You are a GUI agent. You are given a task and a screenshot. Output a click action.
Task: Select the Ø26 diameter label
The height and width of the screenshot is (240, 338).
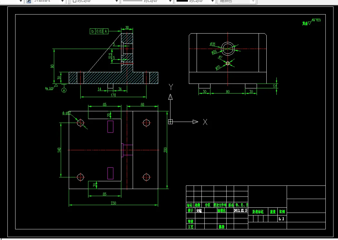(214, 52)
